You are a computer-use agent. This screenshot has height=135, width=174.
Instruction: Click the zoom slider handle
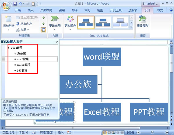pos(152,132)
